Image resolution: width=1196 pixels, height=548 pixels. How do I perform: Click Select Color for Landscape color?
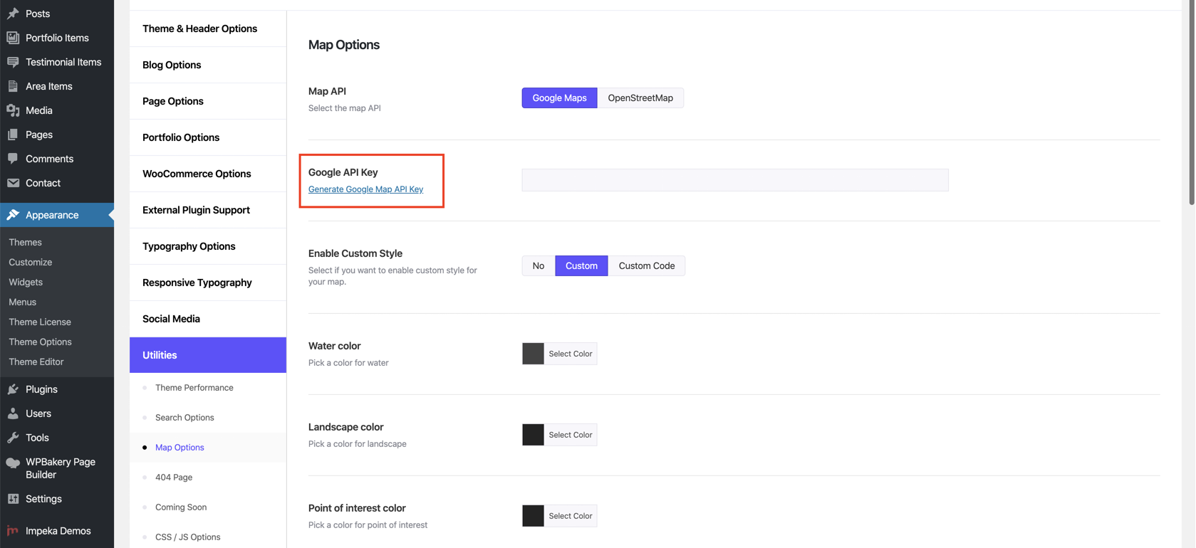(x=571, y=435)
